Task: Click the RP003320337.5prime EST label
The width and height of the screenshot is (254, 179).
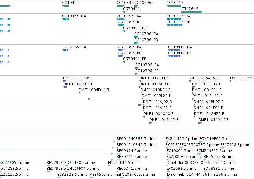Action: [199, 145]
